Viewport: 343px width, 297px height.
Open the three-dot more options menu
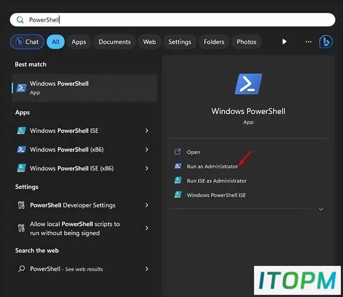pyautogui.click(x=308, y=42)
